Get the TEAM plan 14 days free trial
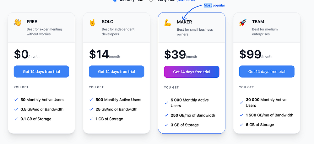The image size is (314, 144). [267, 72]
